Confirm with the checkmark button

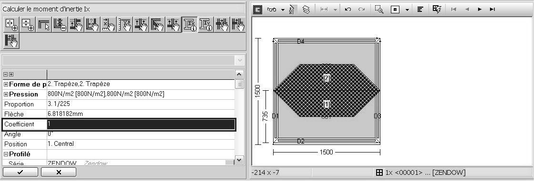coord(20,172)
